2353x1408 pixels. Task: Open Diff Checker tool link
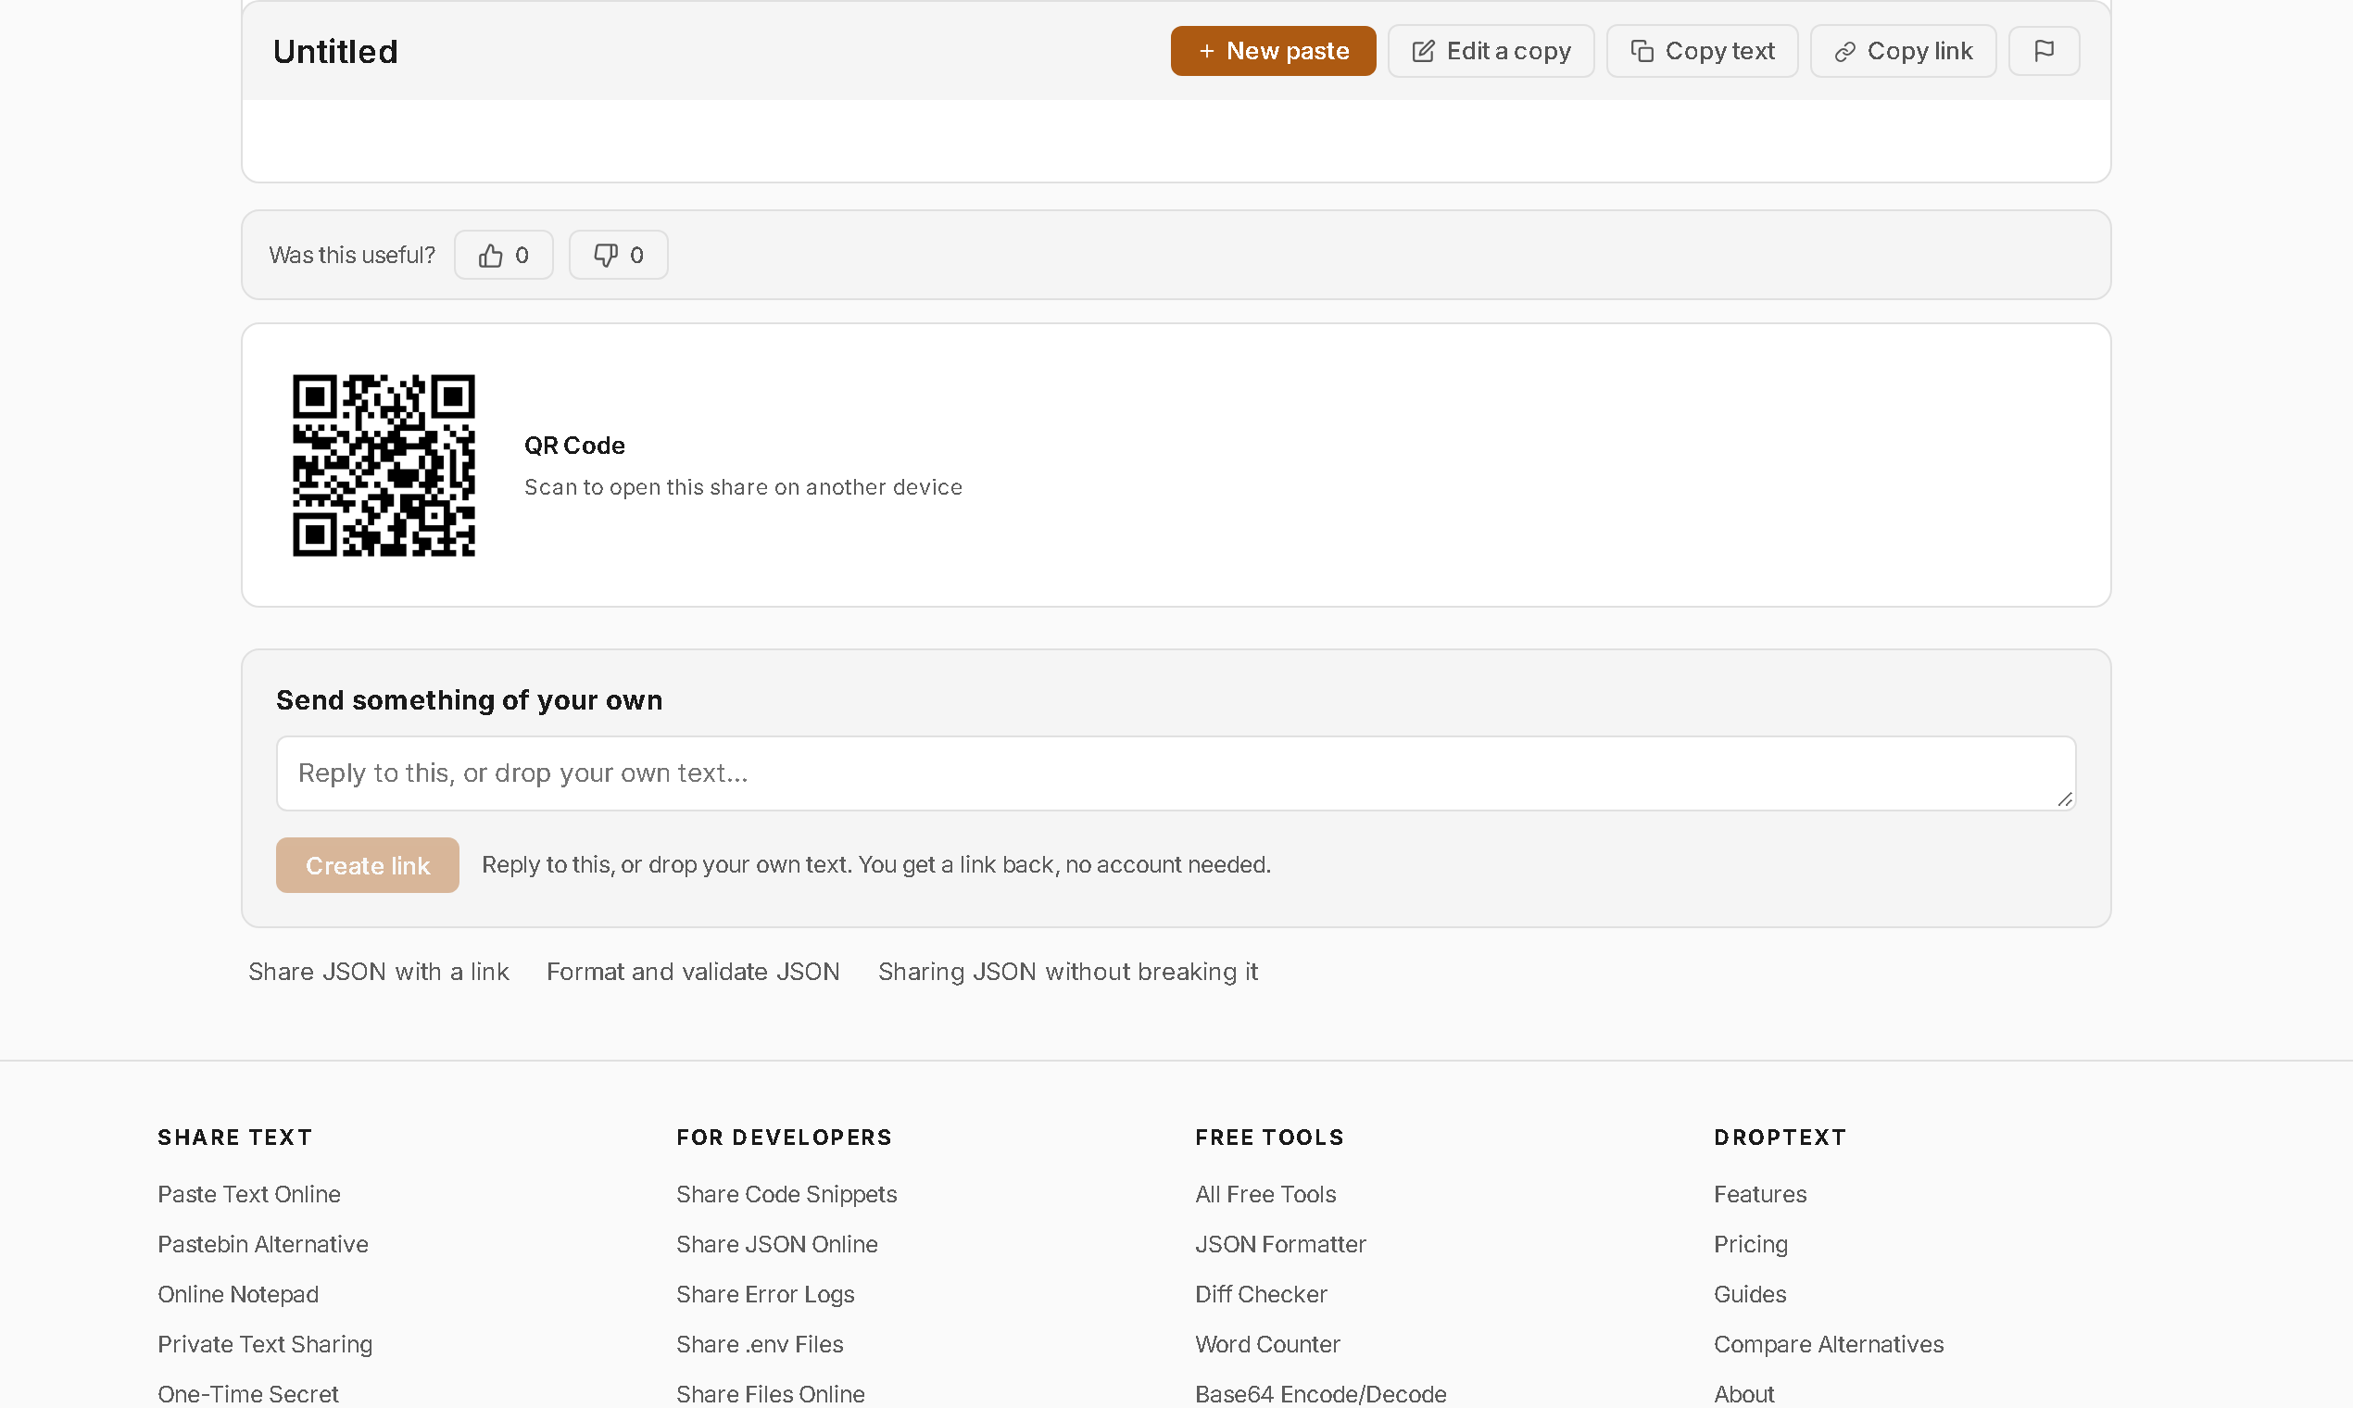coord(1261,1294)
